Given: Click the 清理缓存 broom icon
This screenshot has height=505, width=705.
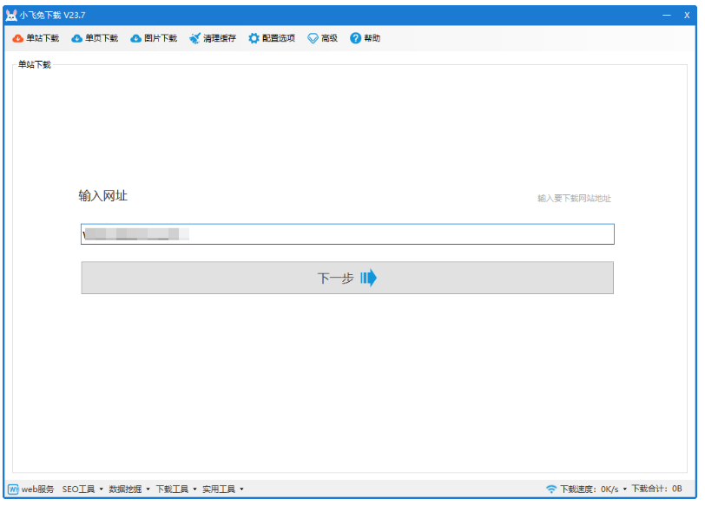Looking at the screenshot, I should (195, 38).
